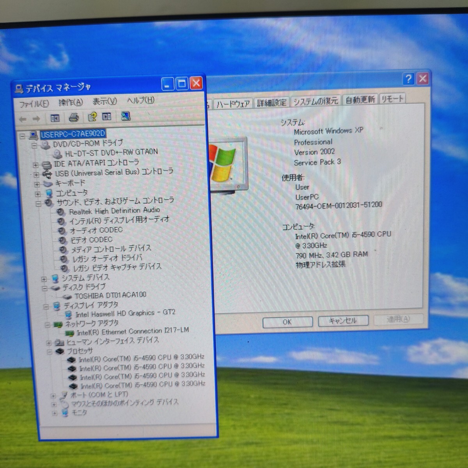Open the 表示(V) menu
468x468 pixels.
pos(105,101)
